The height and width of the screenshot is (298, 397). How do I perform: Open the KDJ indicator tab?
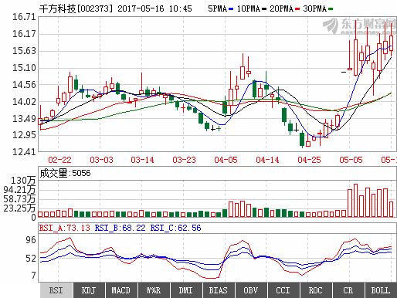pyautogui.click(x=89, y=290)
